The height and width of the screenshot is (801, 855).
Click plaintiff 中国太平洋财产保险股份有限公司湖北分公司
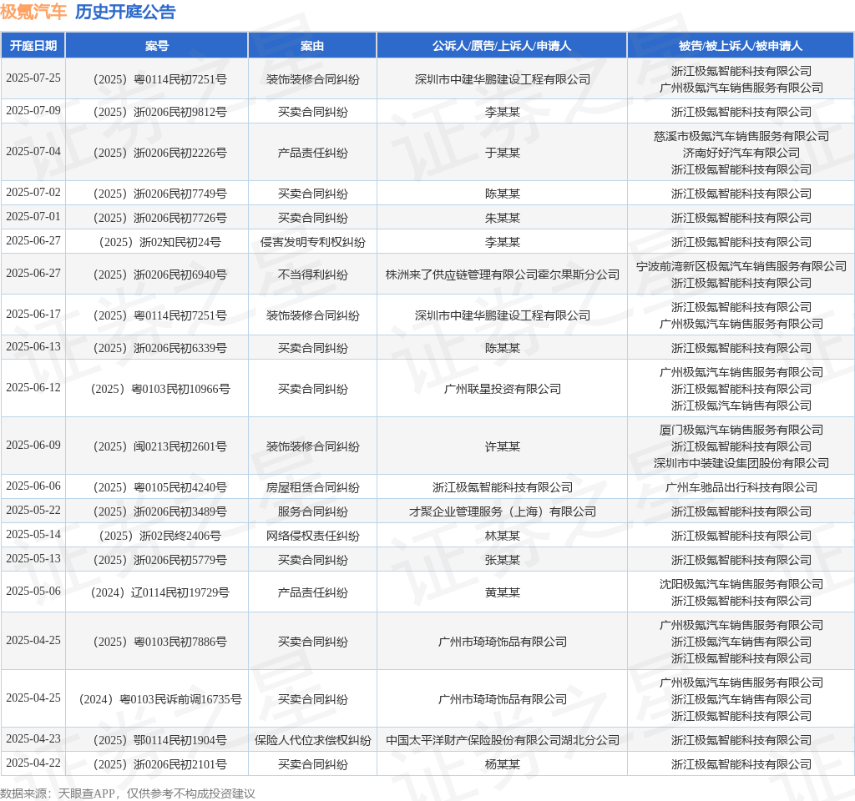[x=502, y=740]
